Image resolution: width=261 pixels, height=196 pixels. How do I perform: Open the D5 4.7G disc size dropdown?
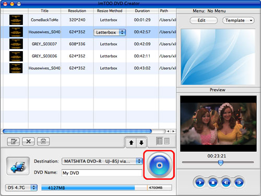(x=21, y=188)
